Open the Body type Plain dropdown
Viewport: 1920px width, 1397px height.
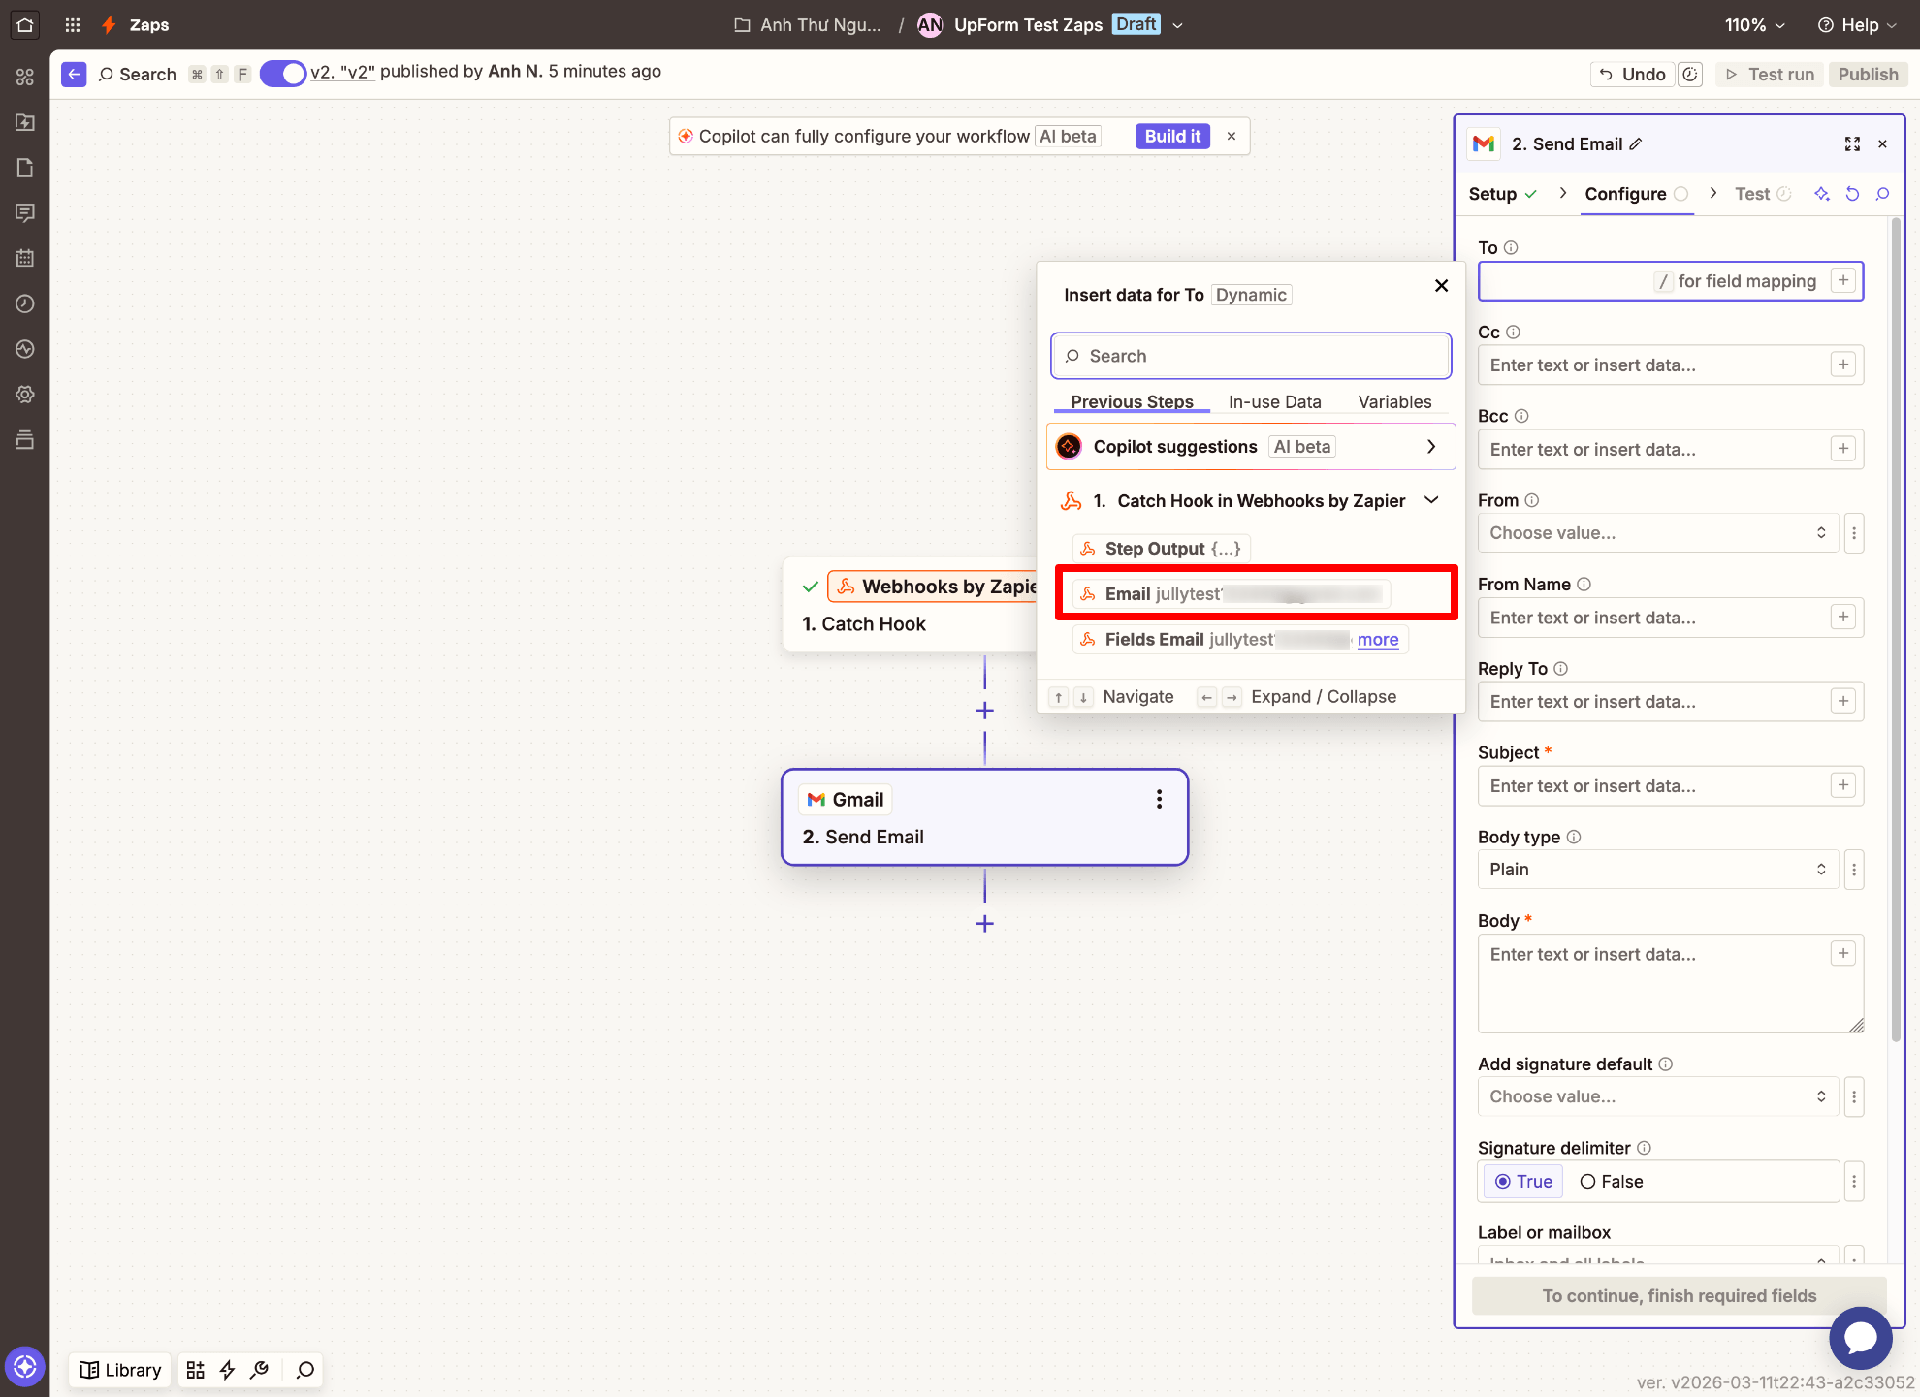[x=1657, y=870]
